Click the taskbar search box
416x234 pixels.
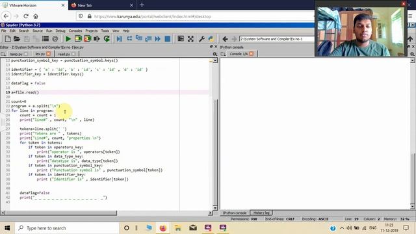pyautogui.click(x=67, y=228)
